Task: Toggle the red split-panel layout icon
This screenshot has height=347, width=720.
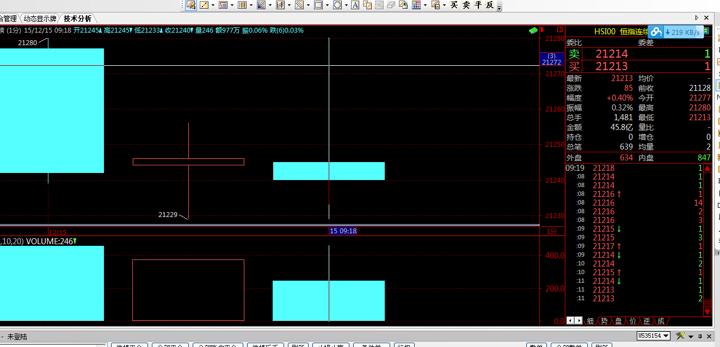Action: pos(559,29)
